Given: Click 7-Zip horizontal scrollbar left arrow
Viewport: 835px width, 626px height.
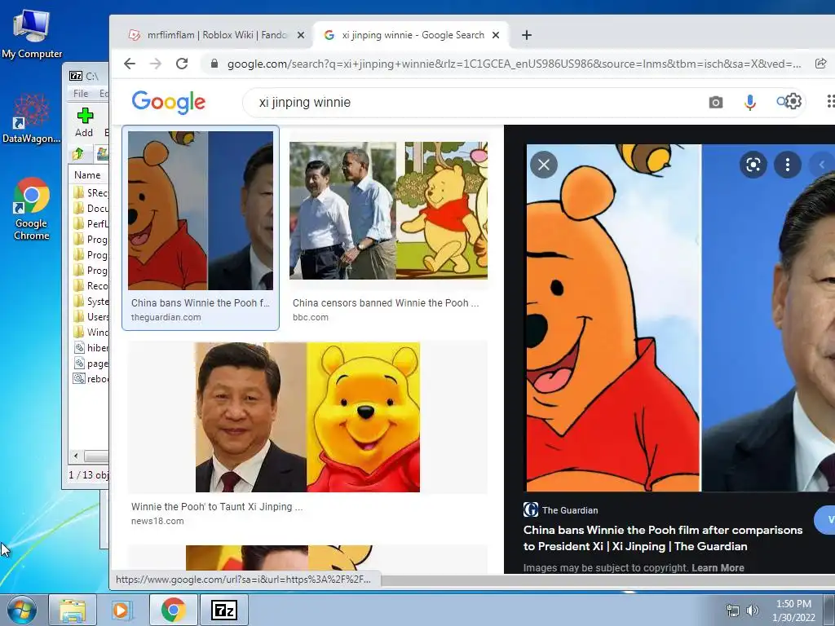Looking at the screenshot, I should click(x=76, y=456).
